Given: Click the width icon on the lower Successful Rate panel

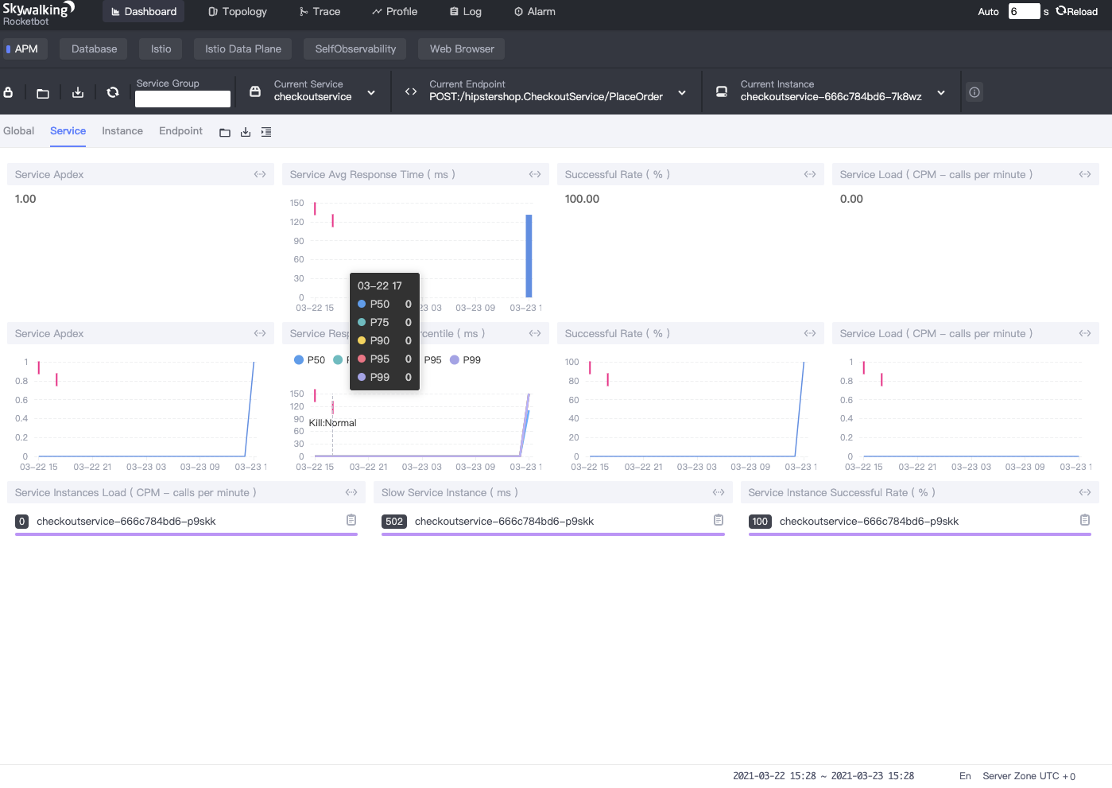Looking at the screenshot, I should coord(810,333).
